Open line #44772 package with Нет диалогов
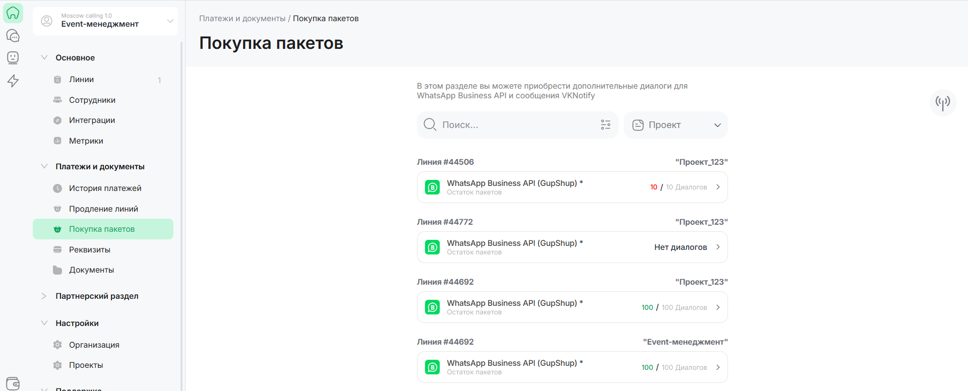Image resolution: width=968 pixels, height=391 pixels. [x=572, y=247]
